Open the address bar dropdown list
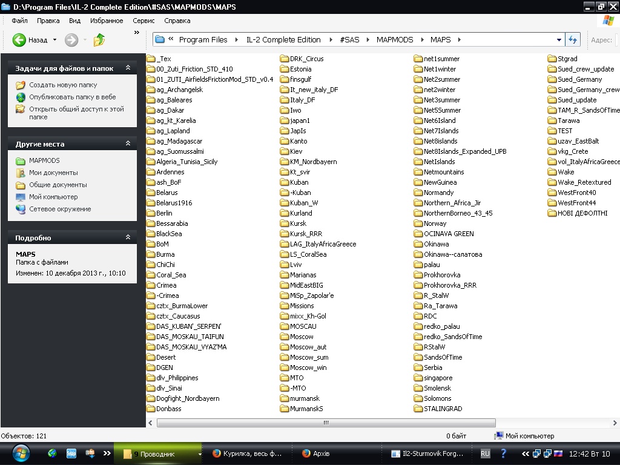 coord(559,39)
